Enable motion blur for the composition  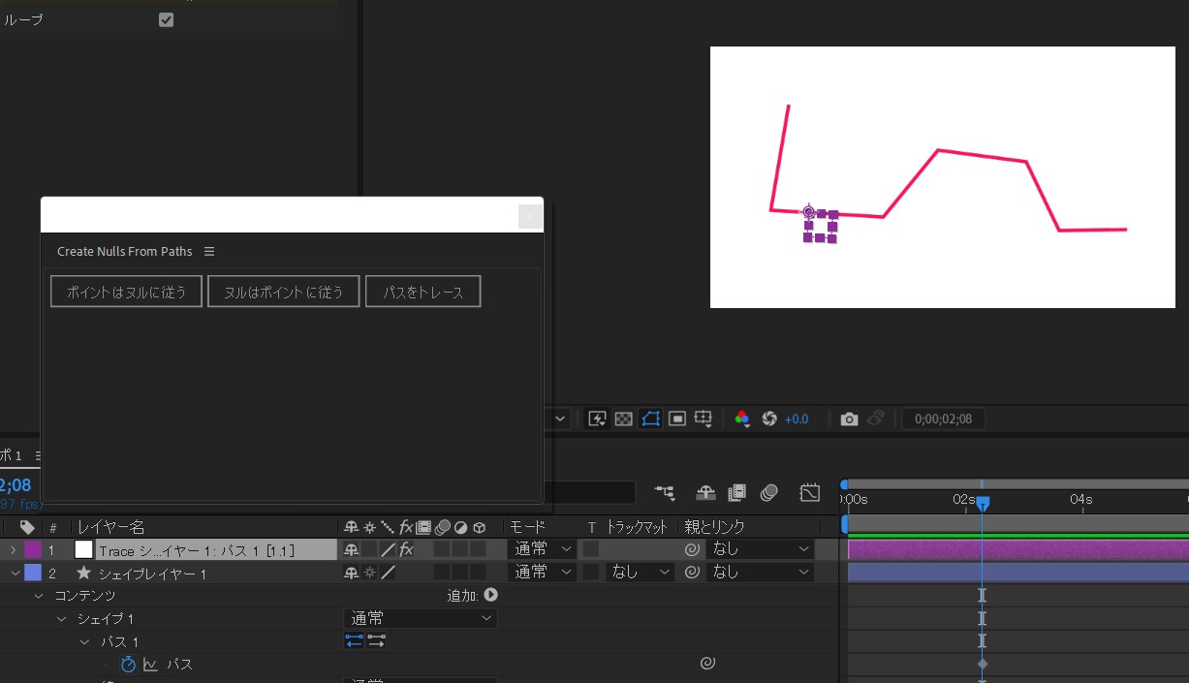coord(769,493)
